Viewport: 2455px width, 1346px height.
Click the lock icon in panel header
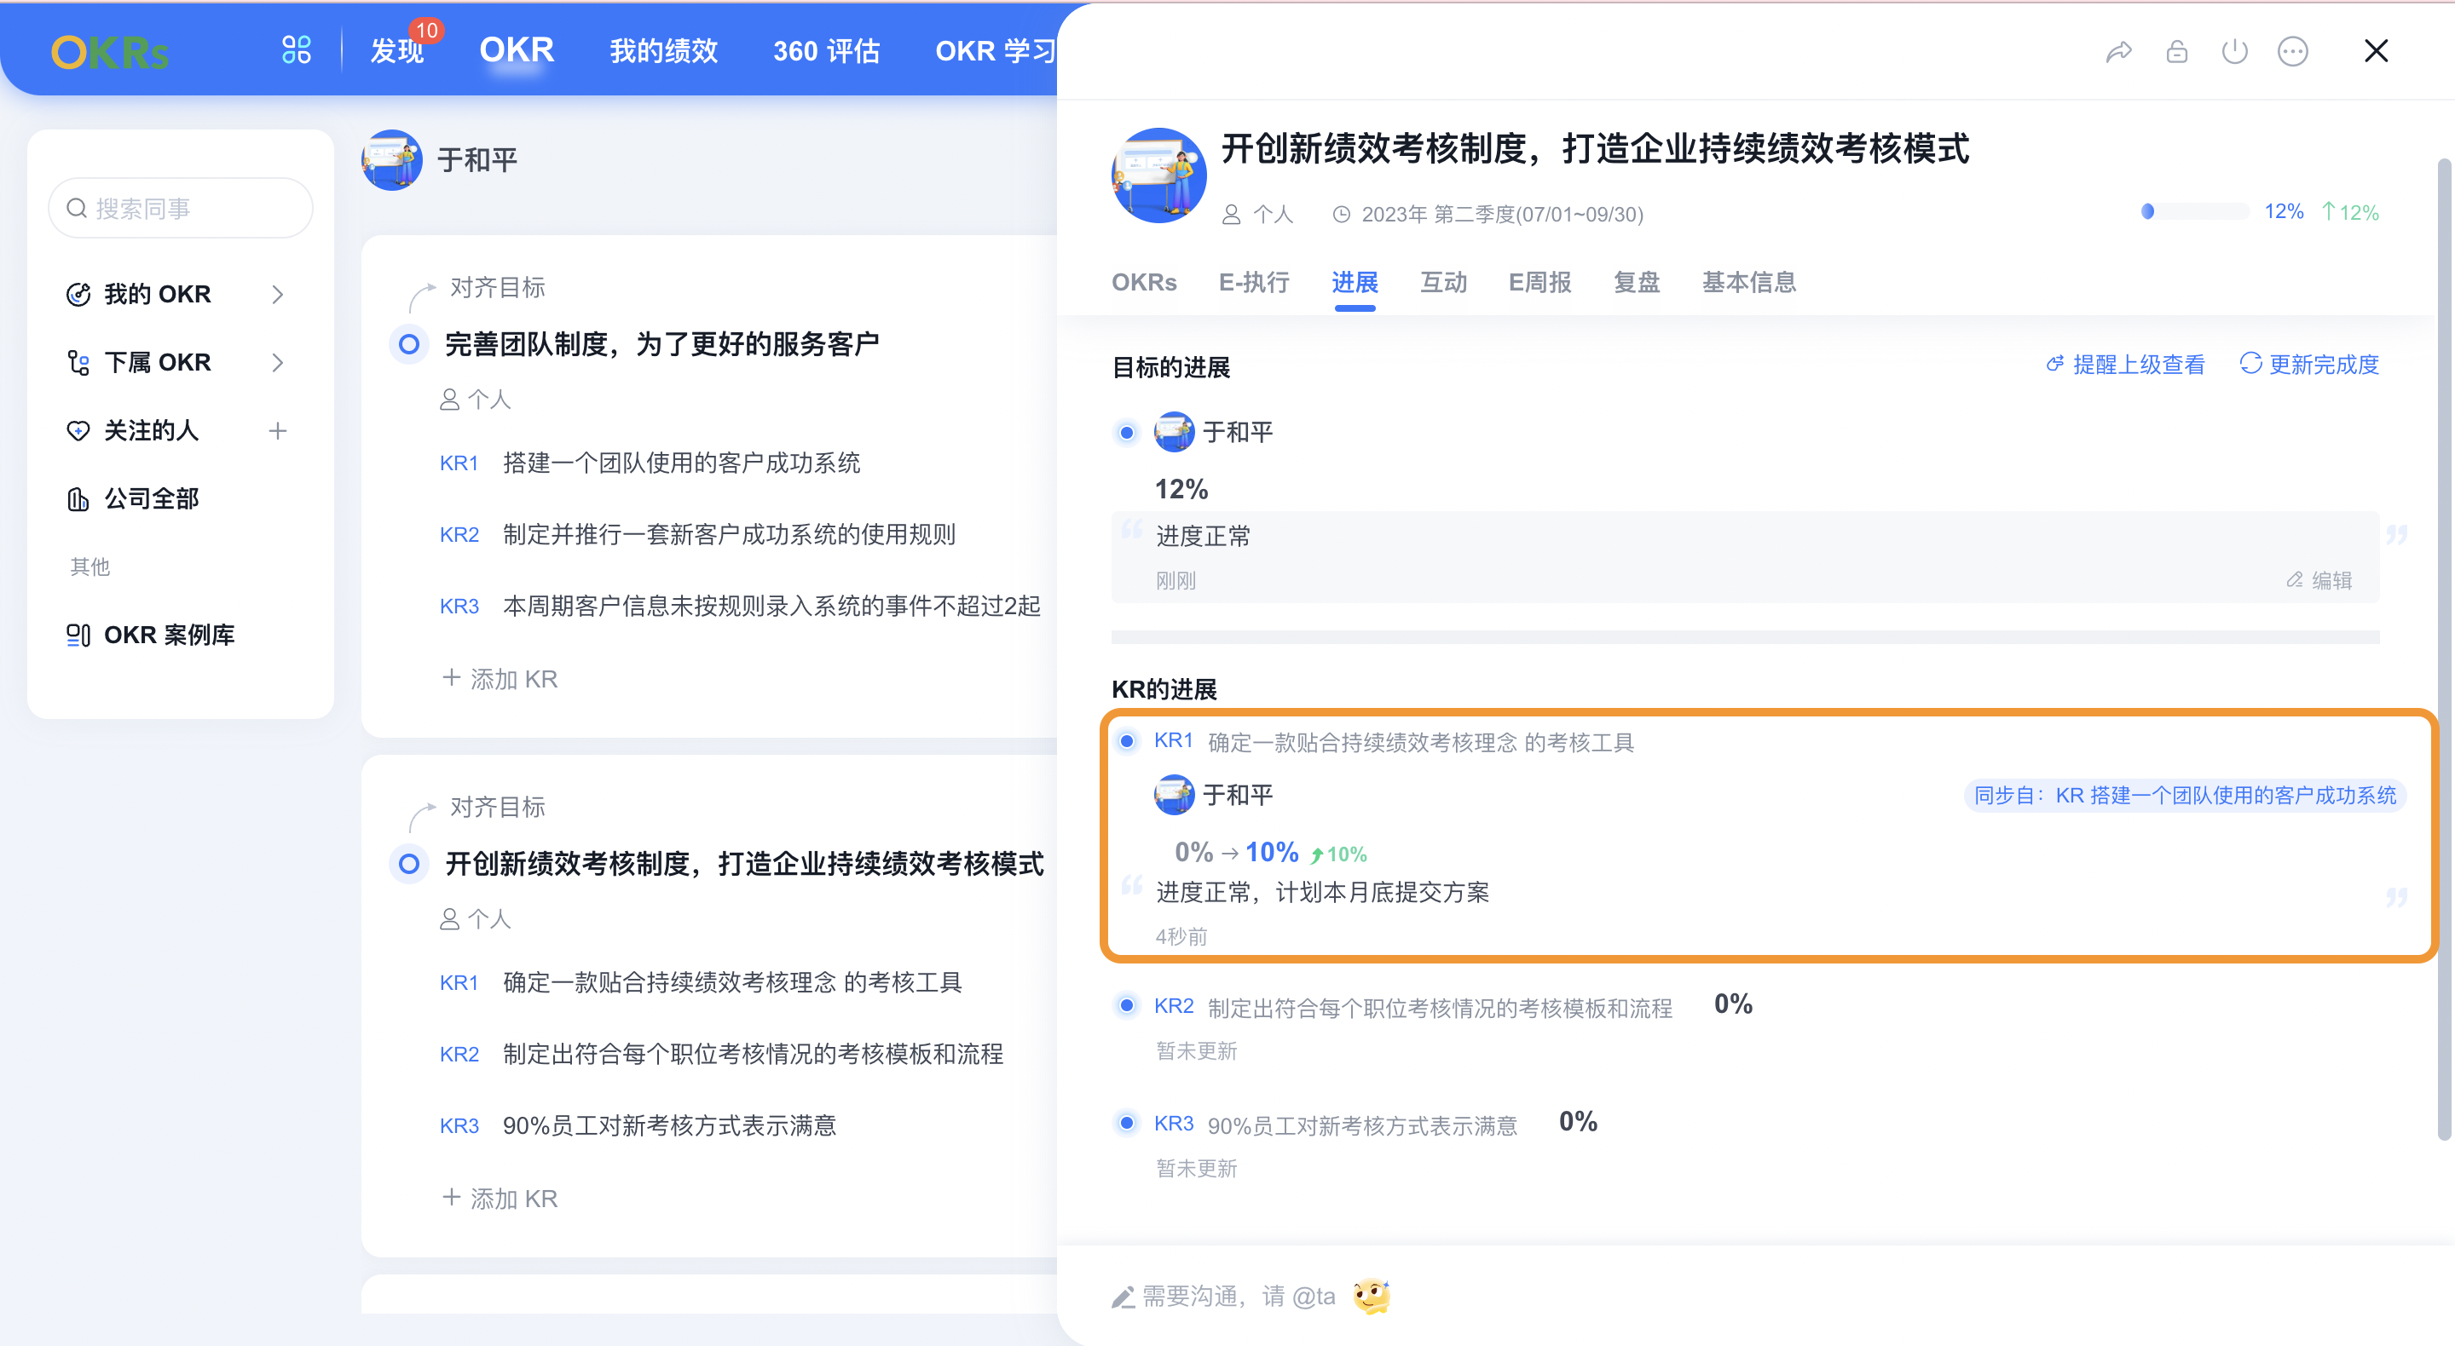[2177, 50]
